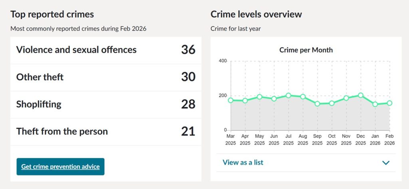Click the Feb 2026 data point on chart
Screen dimensions: 409x189
point(389,103)
